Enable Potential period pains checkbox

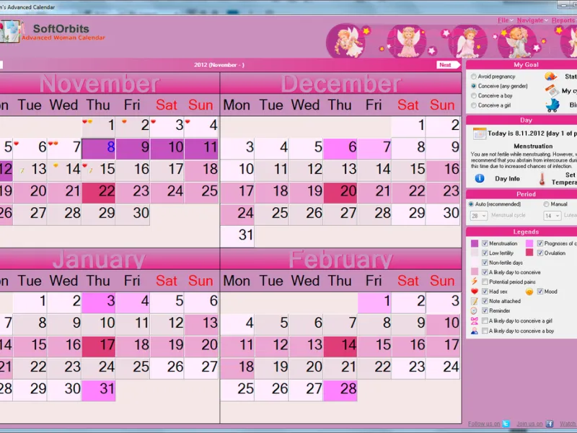coord(485,281)
